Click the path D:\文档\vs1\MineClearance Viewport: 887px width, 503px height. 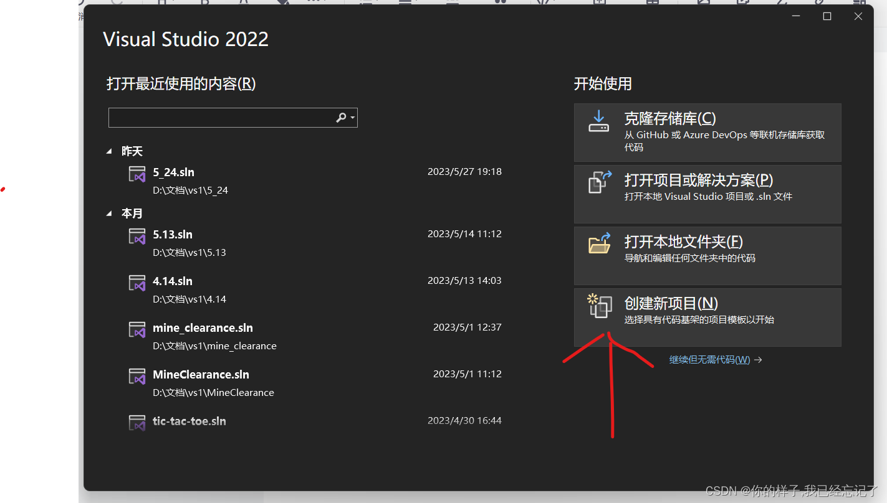(213, 393)
